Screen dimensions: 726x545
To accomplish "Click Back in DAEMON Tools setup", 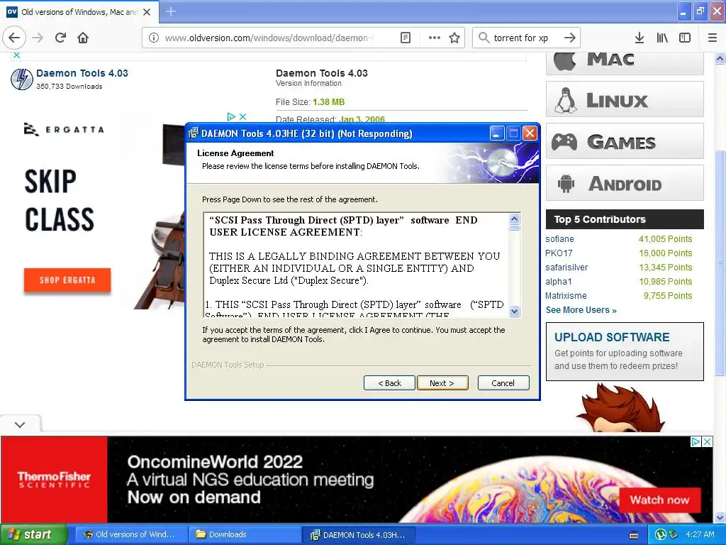I will pos(389,383).
